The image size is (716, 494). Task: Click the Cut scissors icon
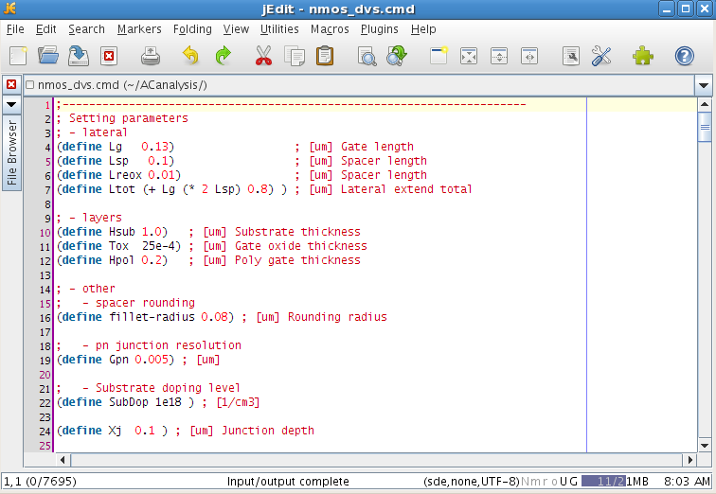(x=263, y=57)
